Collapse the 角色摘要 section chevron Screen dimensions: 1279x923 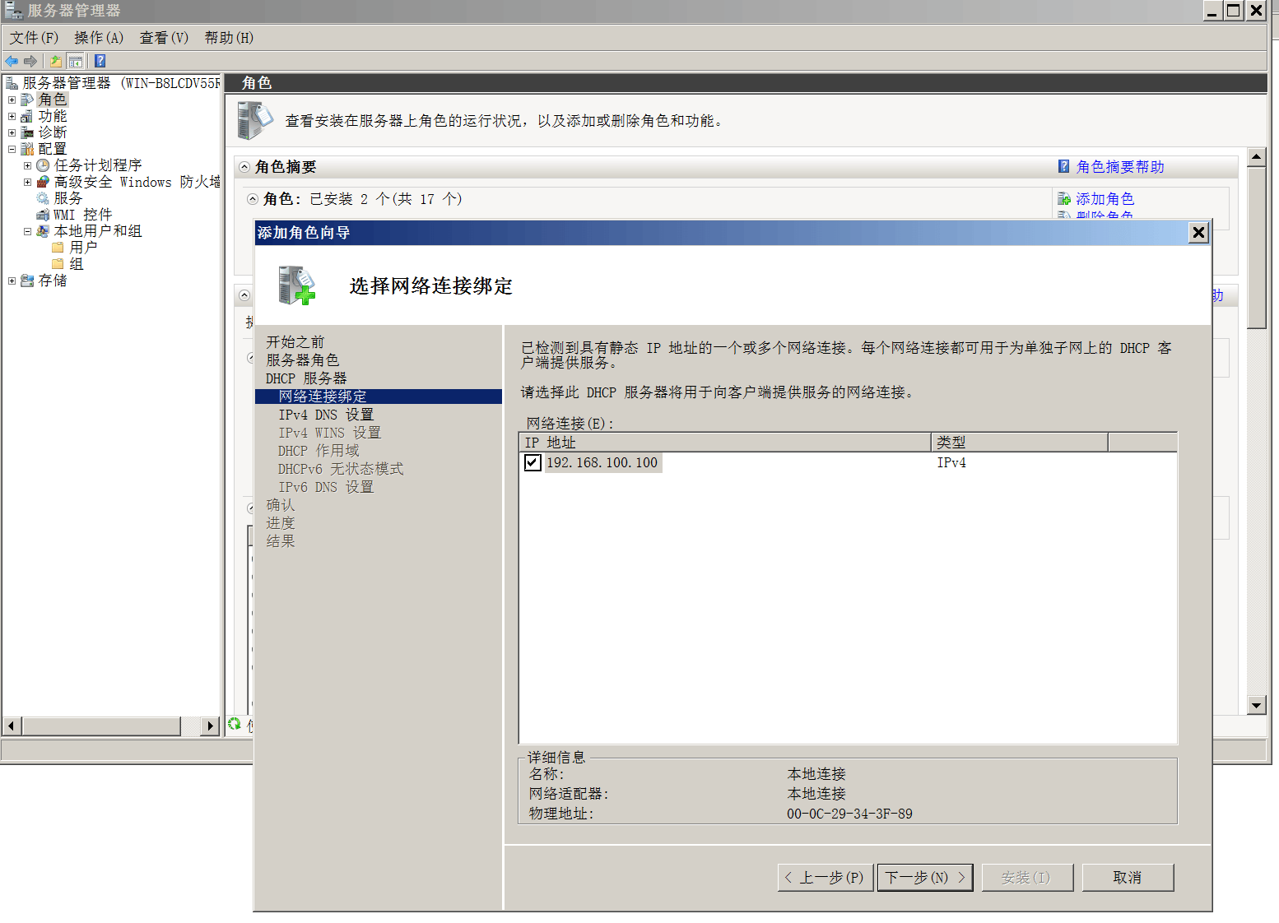pyautogui.click(x=244, y=167)
